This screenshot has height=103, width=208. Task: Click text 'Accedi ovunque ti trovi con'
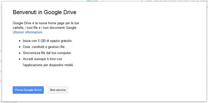[42, 59]
